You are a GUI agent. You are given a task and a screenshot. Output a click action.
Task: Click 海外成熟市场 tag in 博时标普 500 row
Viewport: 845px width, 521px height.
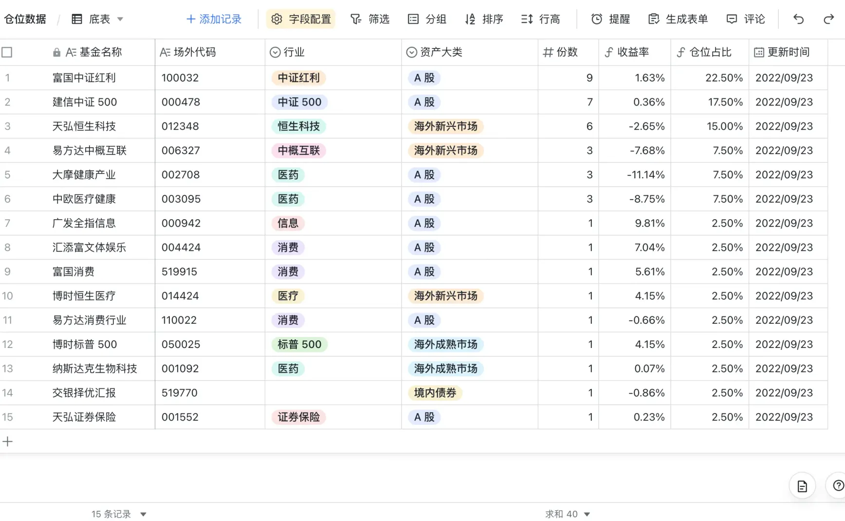point(446,345)
